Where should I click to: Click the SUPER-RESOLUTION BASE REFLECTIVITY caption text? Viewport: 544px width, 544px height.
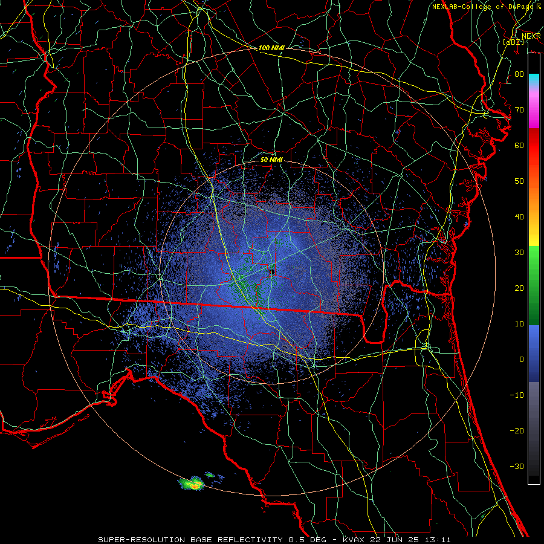tap(190, 540)
